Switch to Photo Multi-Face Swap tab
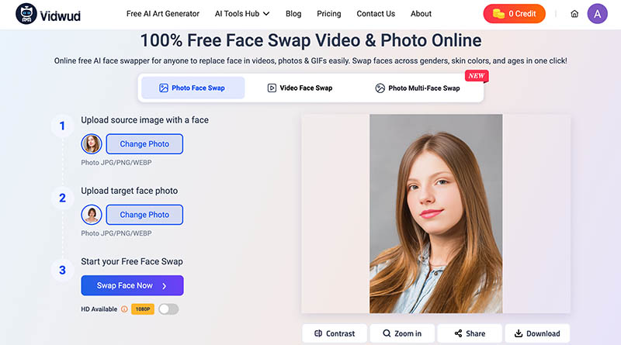Screen dimensions: 621x345 [418, 88]
